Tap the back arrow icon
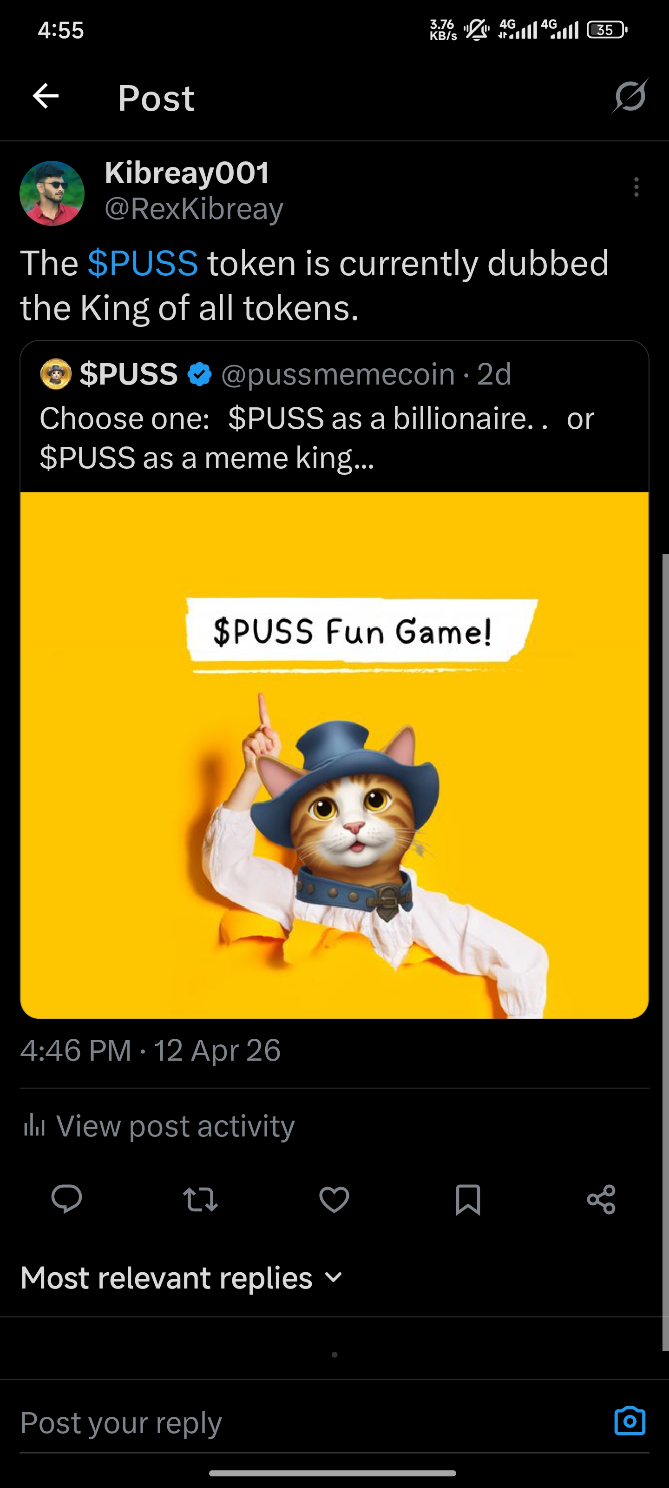This screenshot has height=1488, width=669. [46, 96]
